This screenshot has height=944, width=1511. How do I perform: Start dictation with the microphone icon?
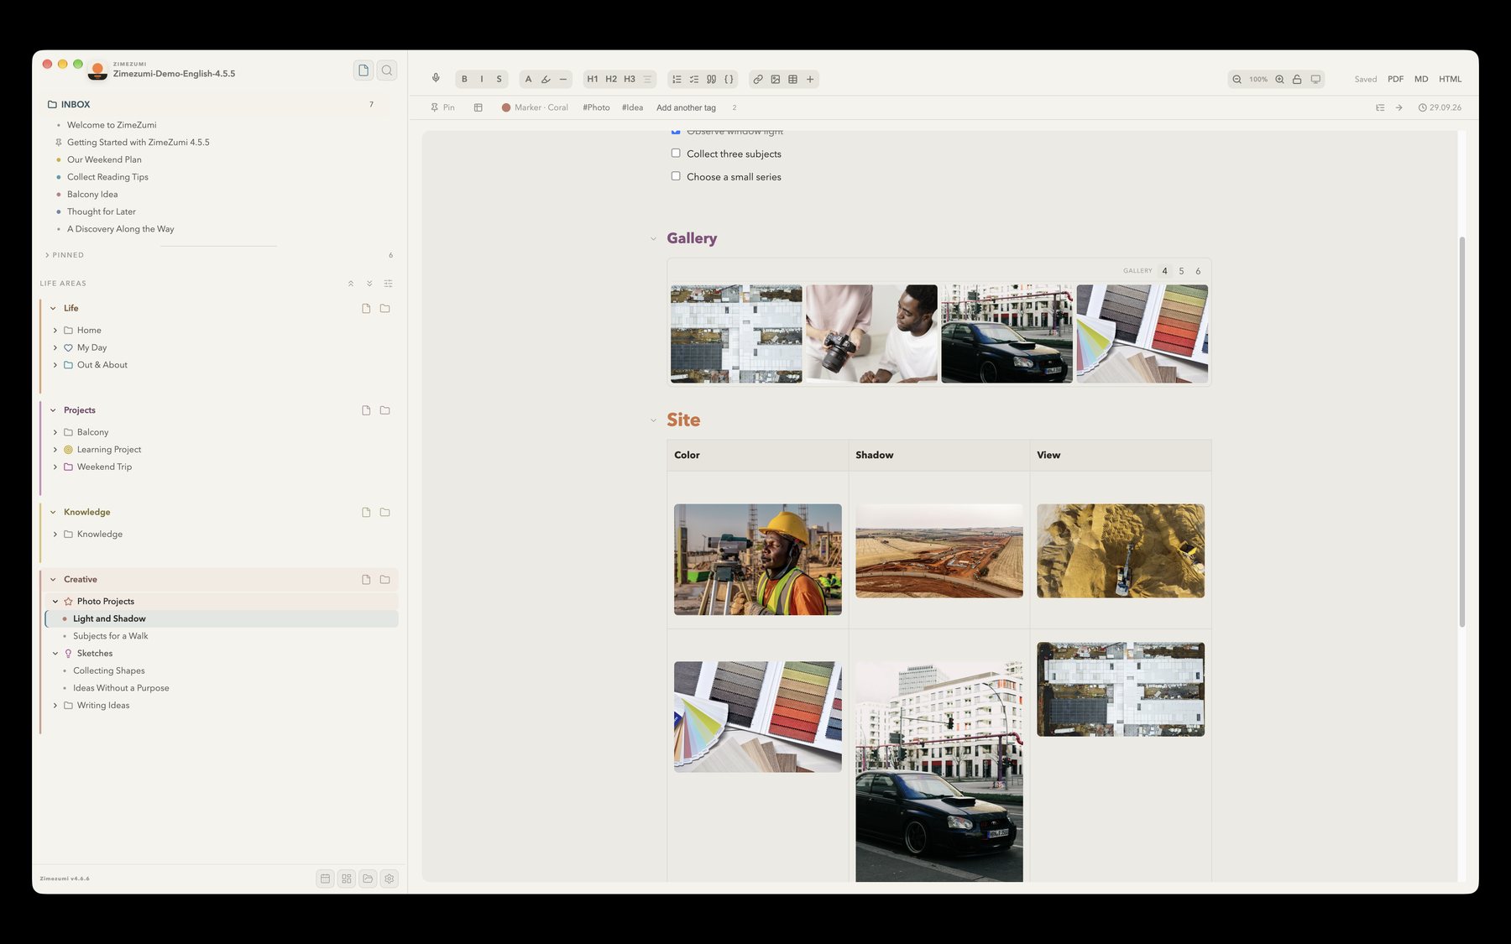pos(436,79)
